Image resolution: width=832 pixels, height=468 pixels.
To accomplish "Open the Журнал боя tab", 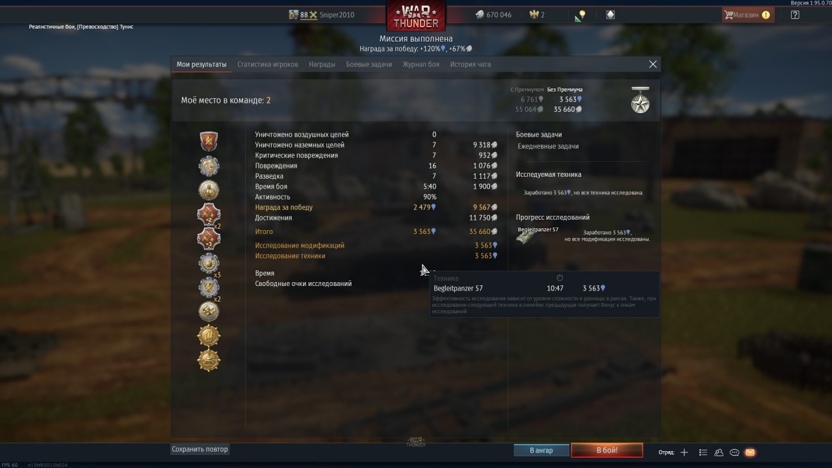I will (421, 64).
